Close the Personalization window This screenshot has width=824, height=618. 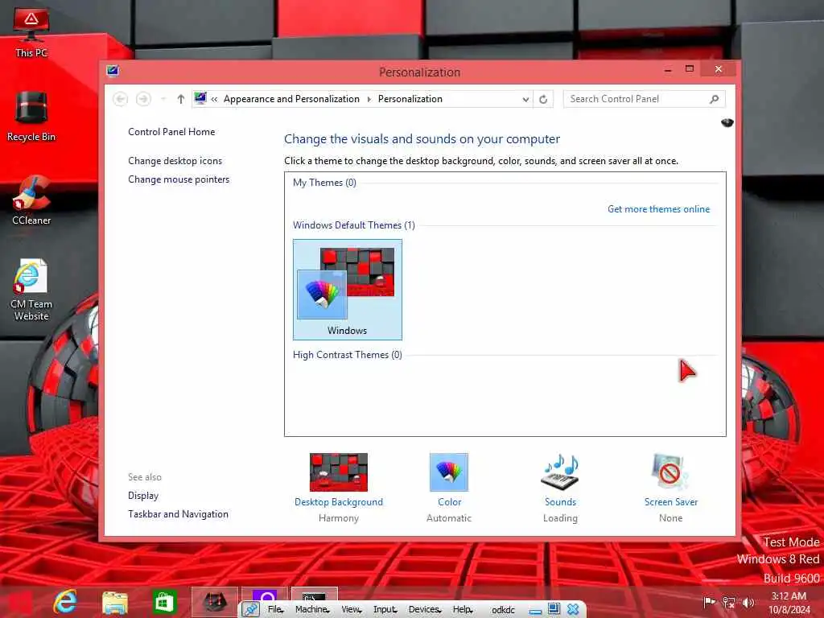[x=719, y=69]
